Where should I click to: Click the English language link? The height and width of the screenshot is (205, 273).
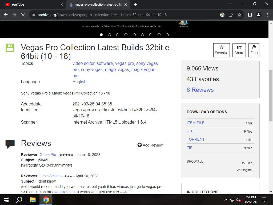(79, 82)
